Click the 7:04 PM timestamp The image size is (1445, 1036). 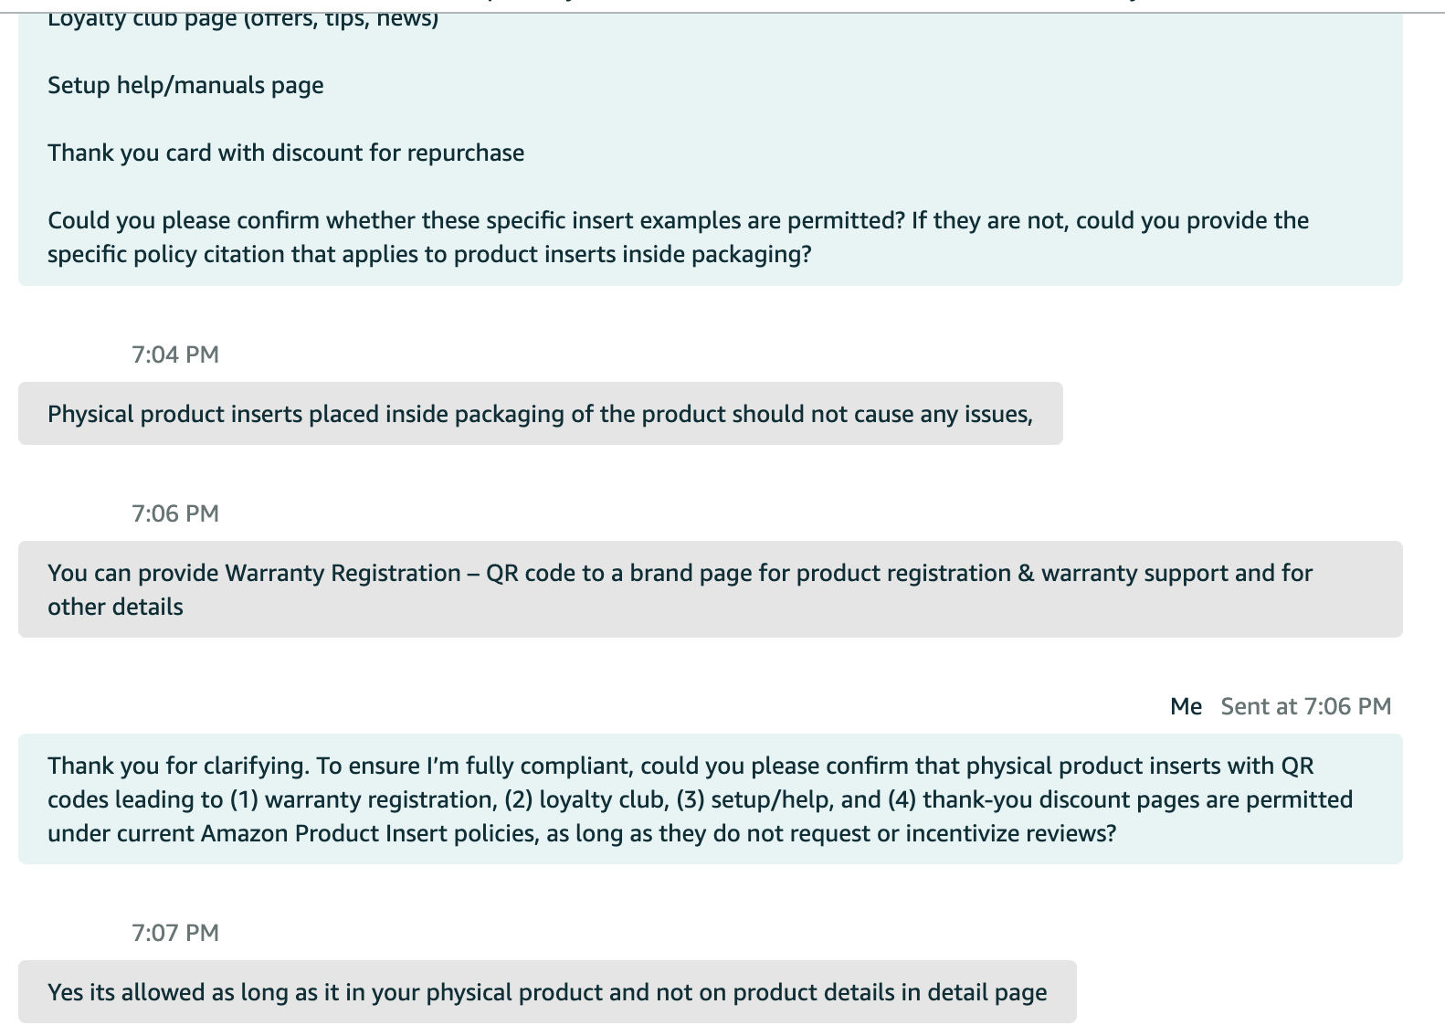(175, 354)
